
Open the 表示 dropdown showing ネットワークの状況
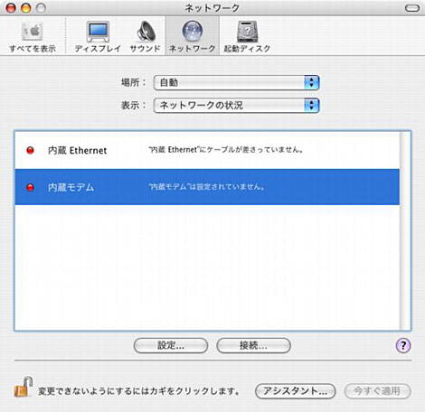pyautogui.click(x=236, y=106)
